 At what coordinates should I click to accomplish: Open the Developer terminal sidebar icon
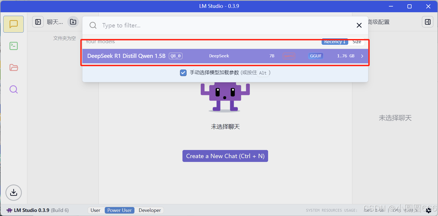click(x=13, y=46)
